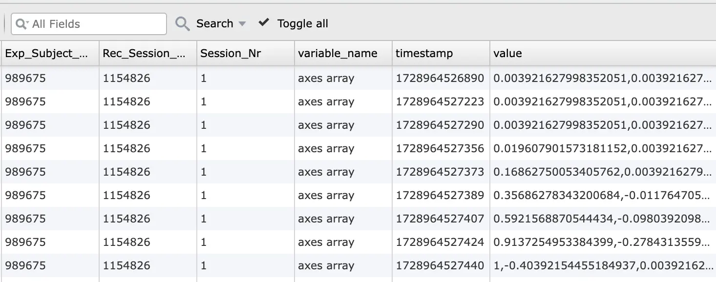The height and width of the screenshot is (282, 716).
Task: Click value cell starting 0.5921568870
Action: click(603, 219)
